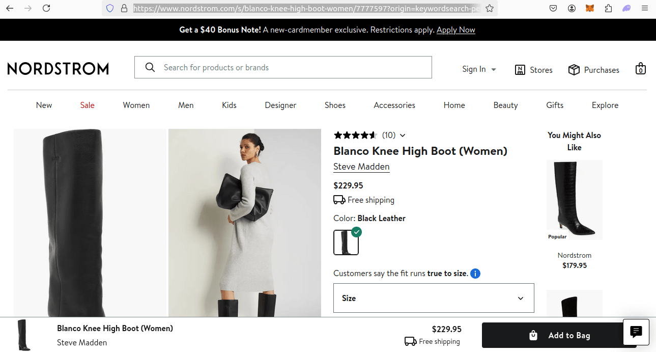Screen dimensions: 656x352
Task: Click the Stores building icon
Action: click(520, 70)
